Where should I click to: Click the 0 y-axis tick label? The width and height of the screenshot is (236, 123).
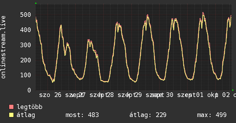coord(29,90)
